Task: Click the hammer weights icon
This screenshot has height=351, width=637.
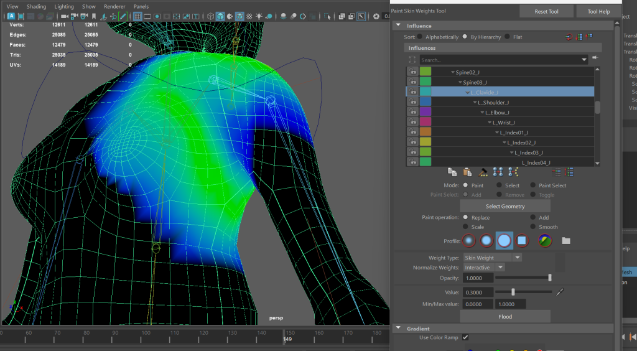Action: [483, 172]
